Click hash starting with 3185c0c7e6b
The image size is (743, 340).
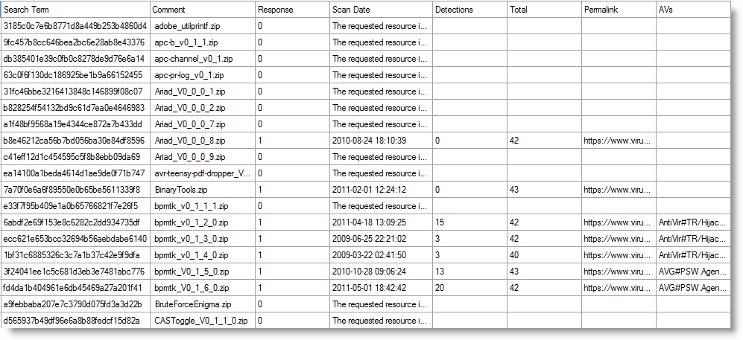75,26
